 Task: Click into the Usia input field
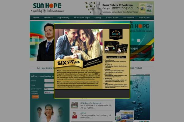(49, 85)
